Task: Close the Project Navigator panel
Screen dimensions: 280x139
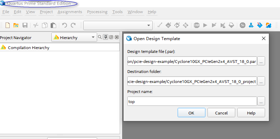Action: [117, 37]
